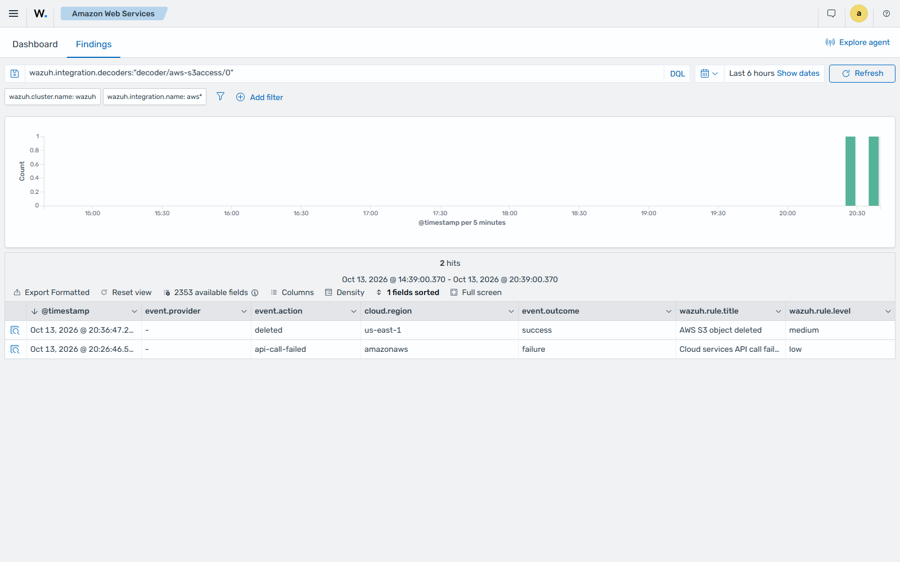Open @timestamp column header menu chevron
Image resolution: width=900 pixels, height=562 pixels.
(x=134, y=311)
